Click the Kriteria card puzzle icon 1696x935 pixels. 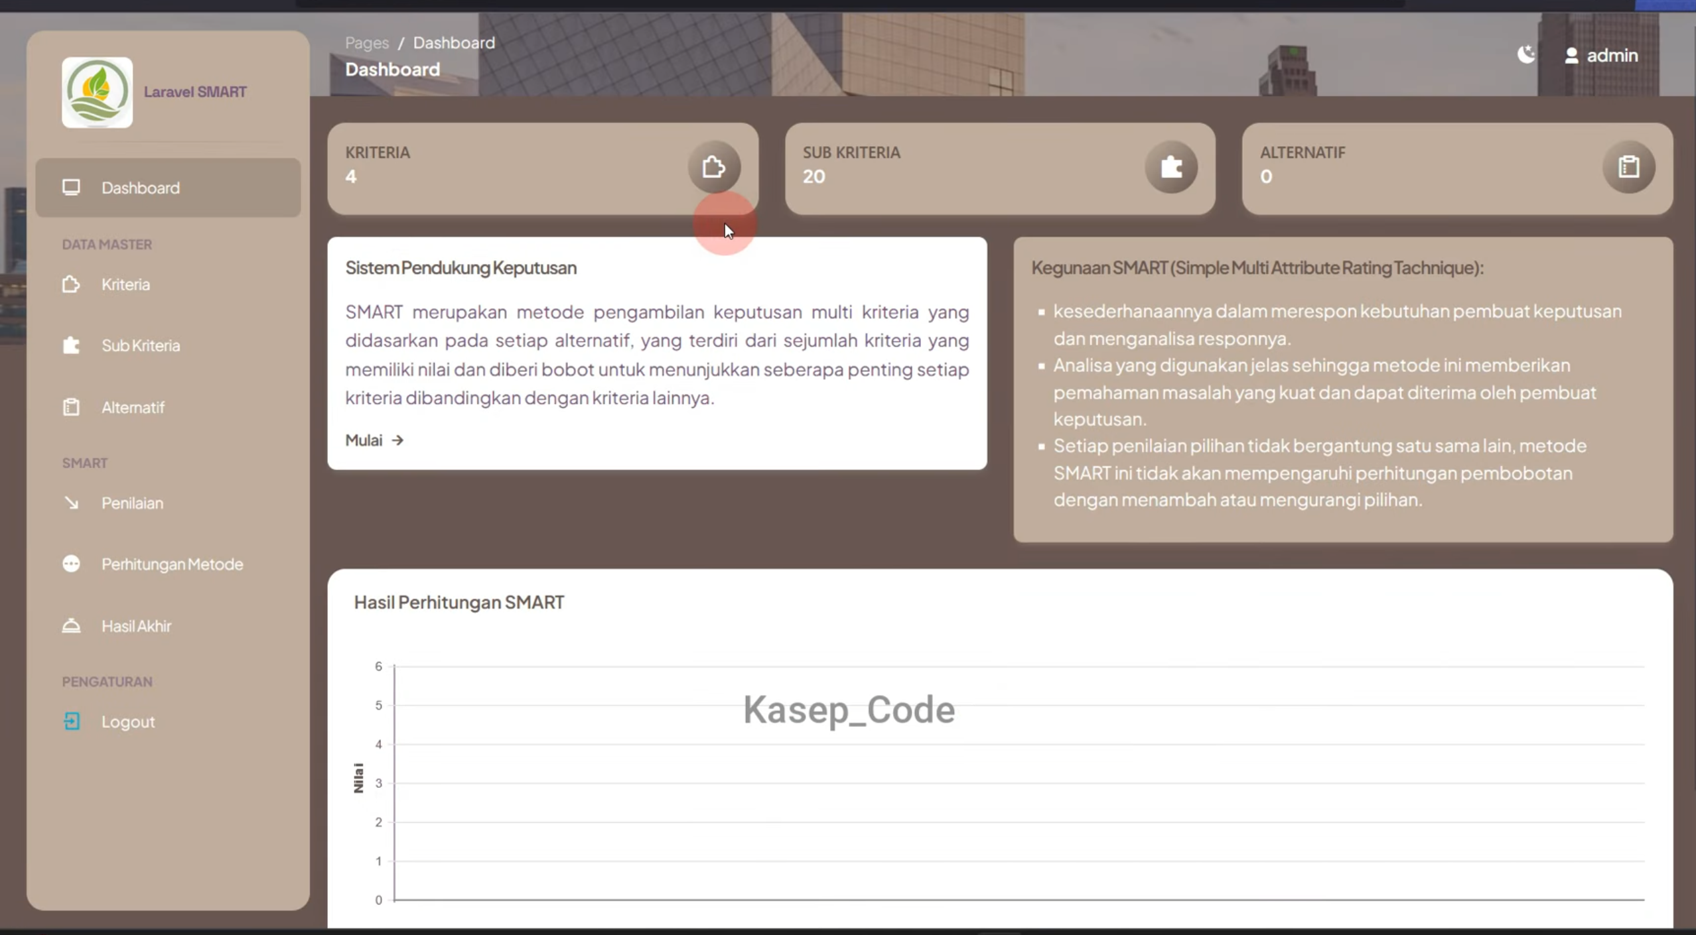tap(714, 167)
